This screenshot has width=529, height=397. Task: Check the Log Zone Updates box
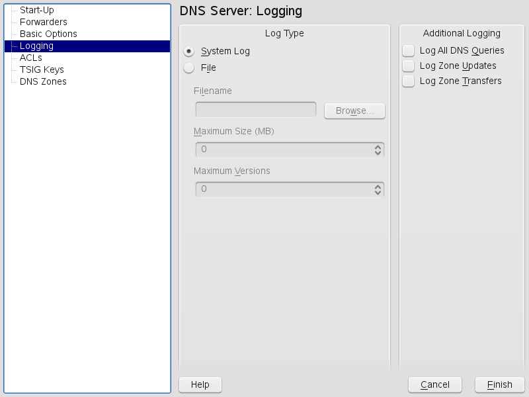click(409, 66)
